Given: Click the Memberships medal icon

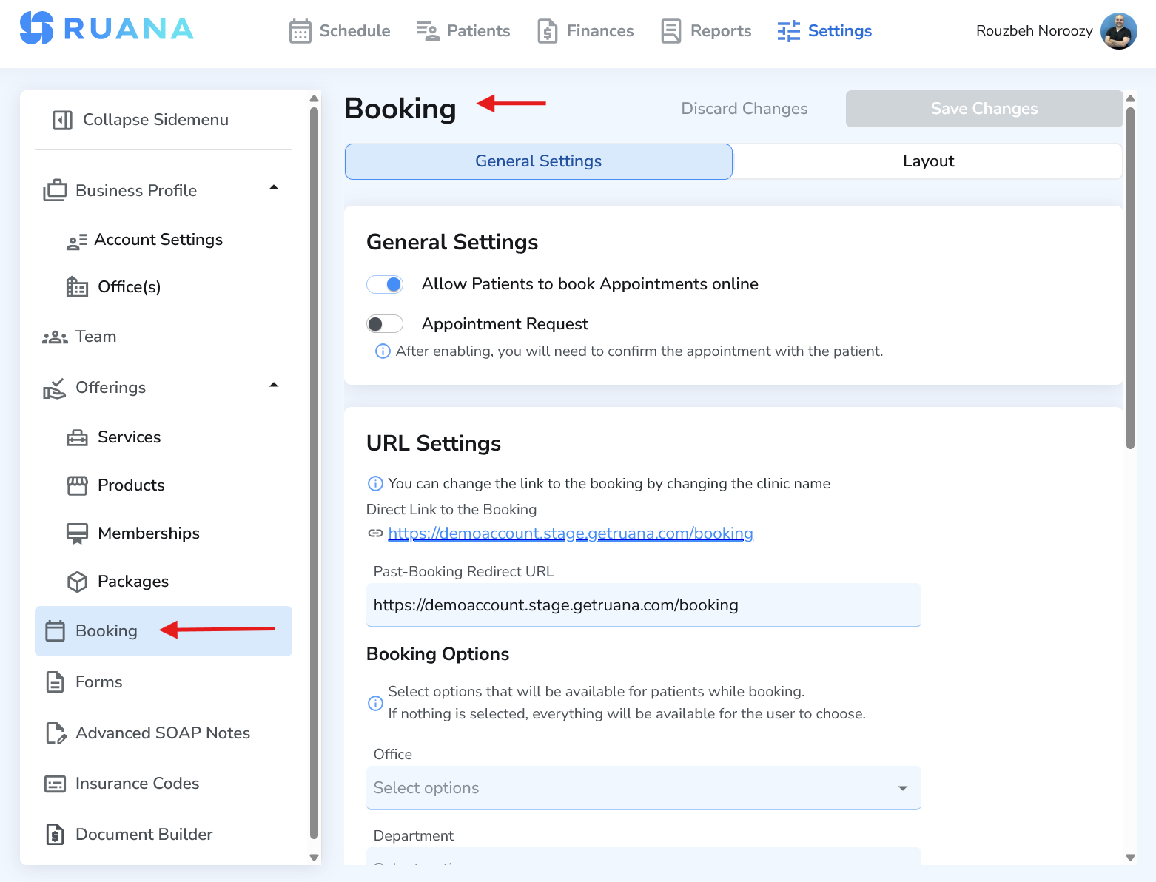Looking at the screenshot, I should (77, 533).
